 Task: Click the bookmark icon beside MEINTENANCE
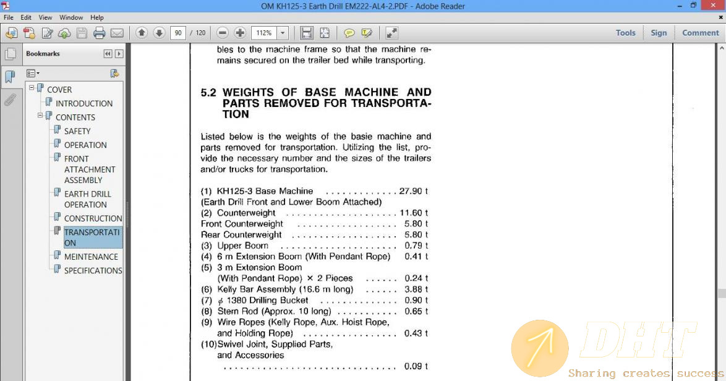57,255
